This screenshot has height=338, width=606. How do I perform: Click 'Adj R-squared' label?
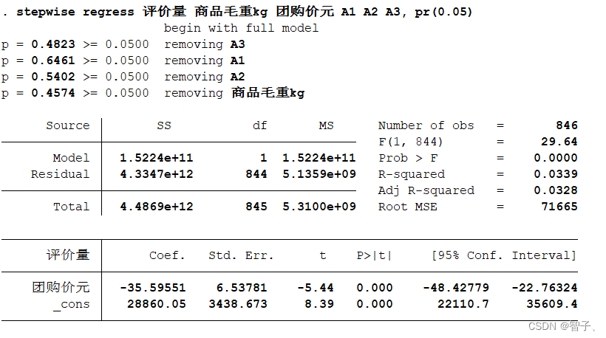426,190
